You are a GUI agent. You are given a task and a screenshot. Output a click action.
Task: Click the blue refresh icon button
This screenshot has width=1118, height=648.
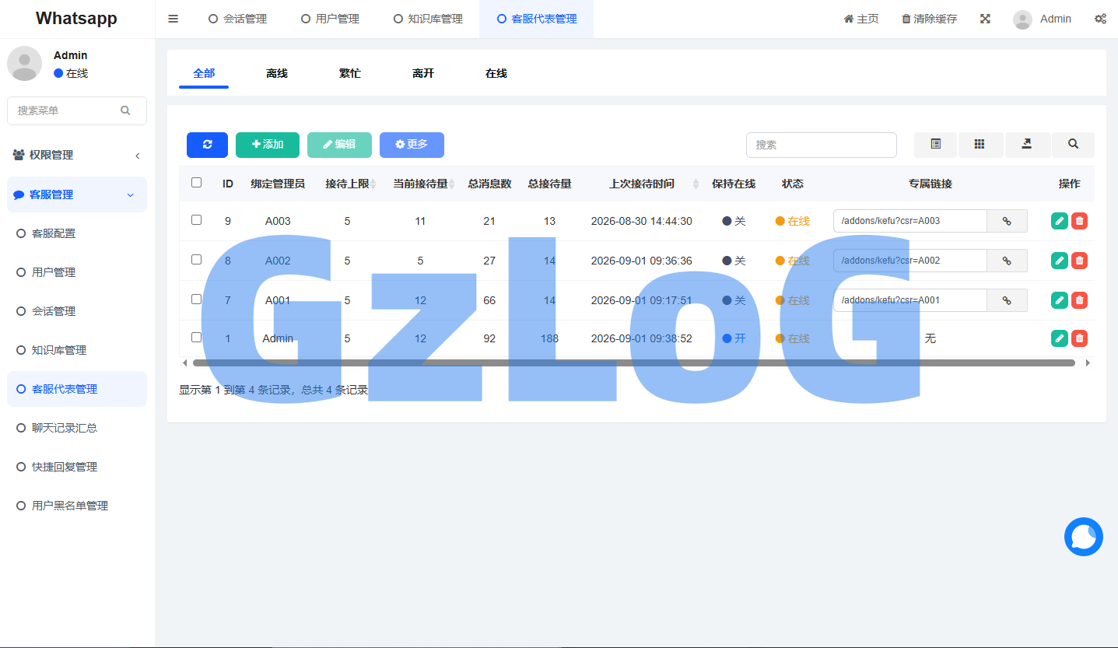207,145
